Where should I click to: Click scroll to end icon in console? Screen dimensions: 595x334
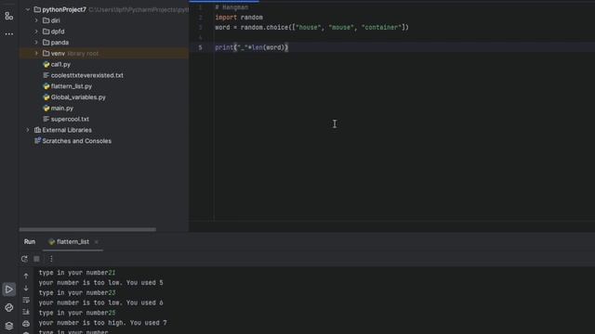[26, 312]
